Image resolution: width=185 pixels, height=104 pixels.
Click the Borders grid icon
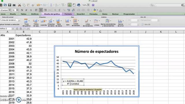(88, 10)
